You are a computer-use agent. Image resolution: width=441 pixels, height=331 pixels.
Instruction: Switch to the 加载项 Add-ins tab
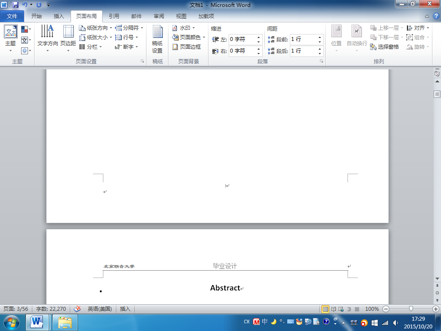(206, 16)
